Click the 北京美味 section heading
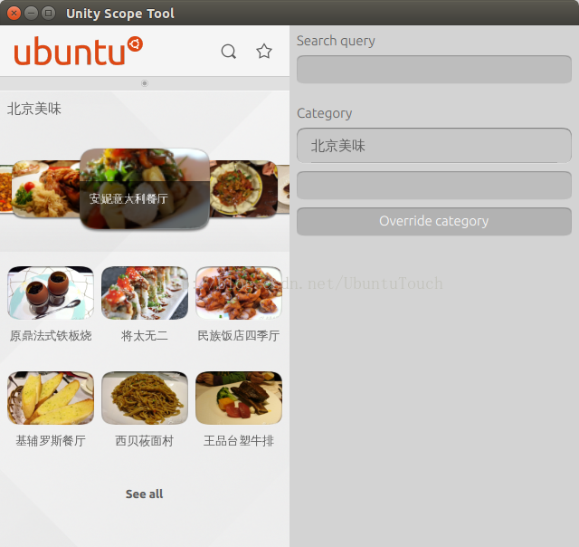The height and width of the screenshot is (547, 579). click(x=34, y=109)
